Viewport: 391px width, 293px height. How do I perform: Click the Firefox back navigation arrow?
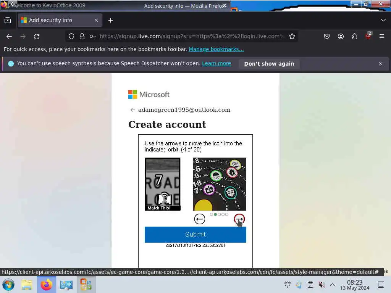[9, 37]
